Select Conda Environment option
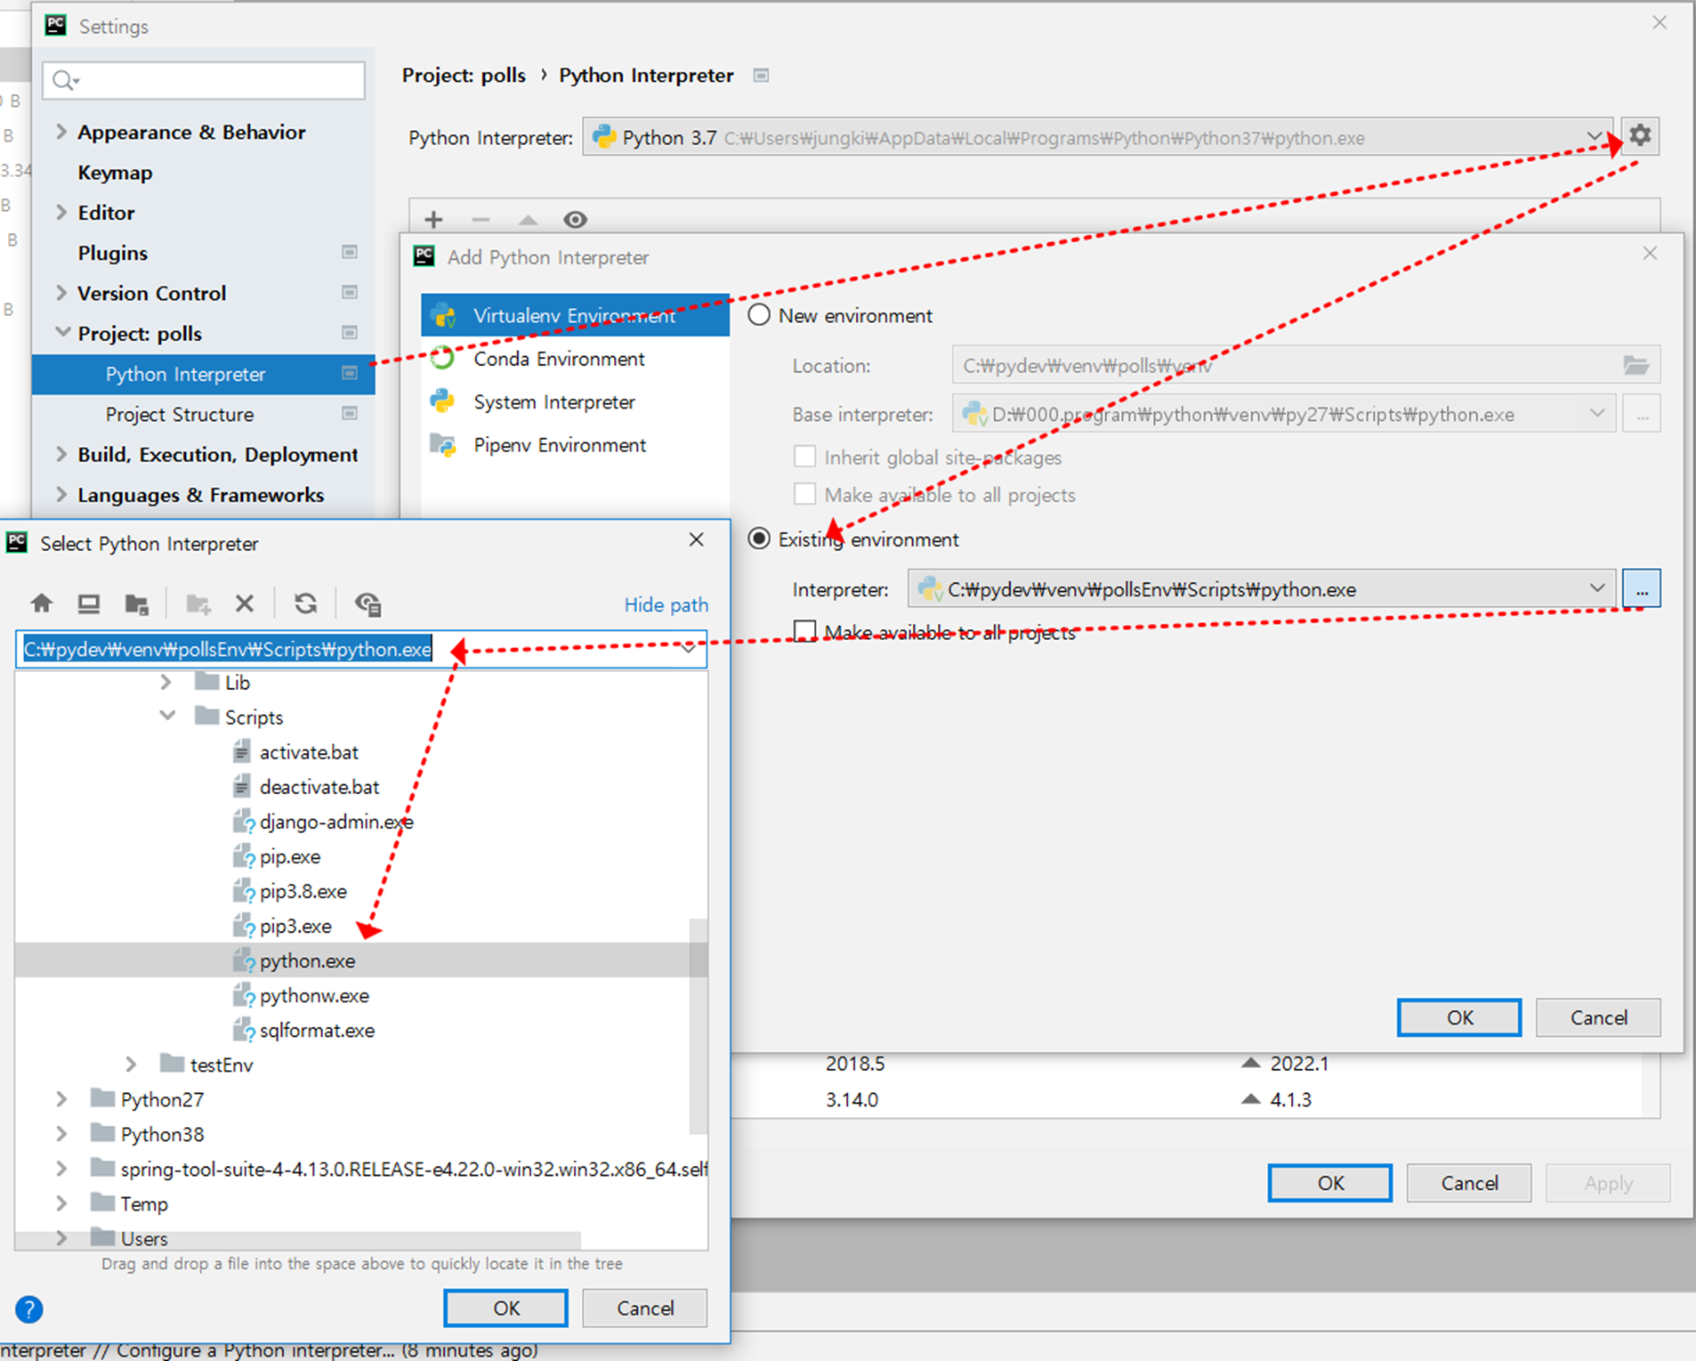Image resolution: width=1696 pixels, height=1361 pixels. point(575,359)
